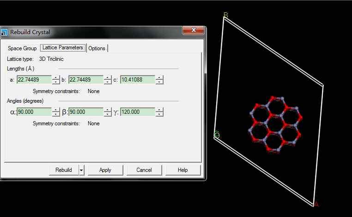Decrease alpha angle with down spinner
This screenshot has height=217, width=352.
click(x=56, y=114)
